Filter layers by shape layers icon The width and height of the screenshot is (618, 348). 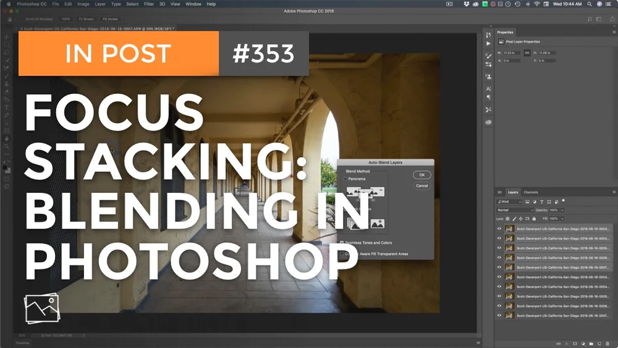(x=549, y=202)
